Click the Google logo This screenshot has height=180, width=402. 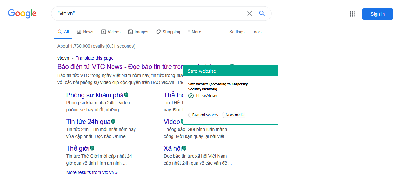point(22,13)
